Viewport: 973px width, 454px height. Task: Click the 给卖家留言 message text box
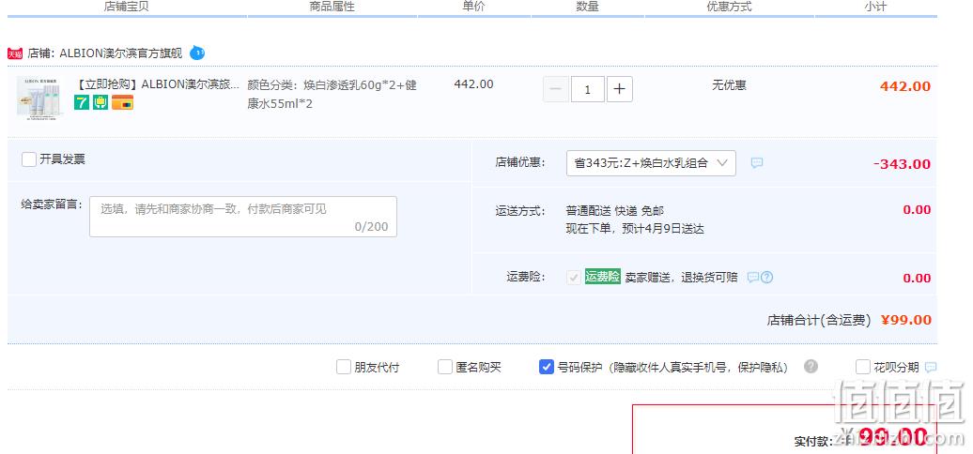(243, 217)
